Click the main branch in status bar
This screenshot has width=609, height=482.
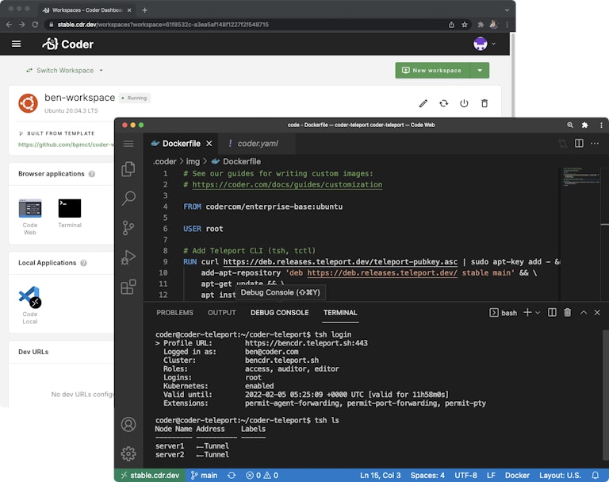[x=204, y=475]
